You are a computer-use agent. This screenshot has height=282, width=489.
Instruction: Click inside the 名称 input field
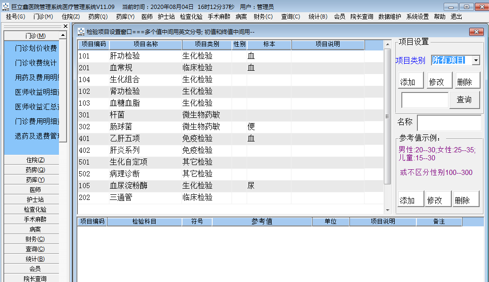[x=449, y=122]
